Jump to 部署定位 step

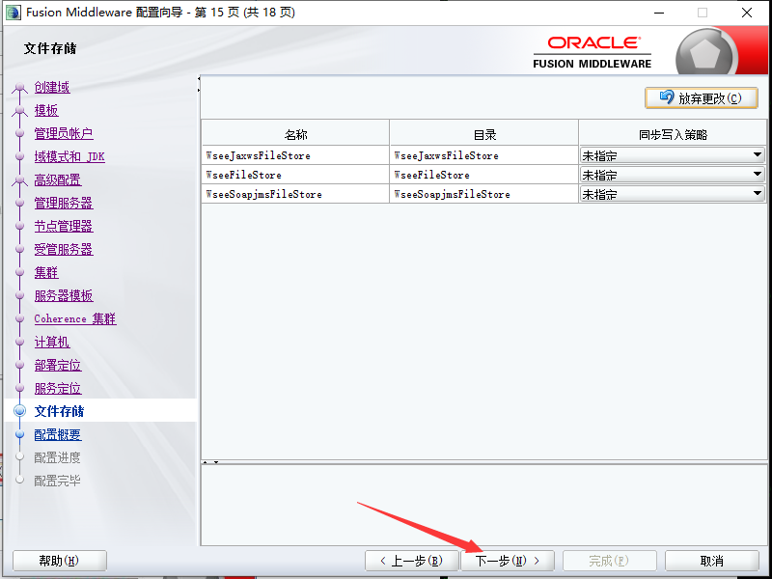pos(58,365)
